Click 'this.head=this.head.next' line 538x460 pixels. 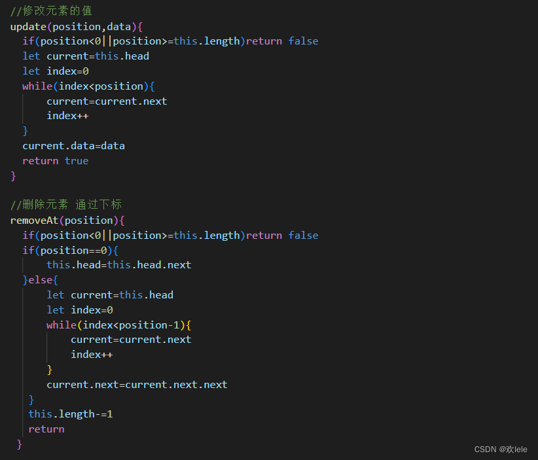[118, 265]
